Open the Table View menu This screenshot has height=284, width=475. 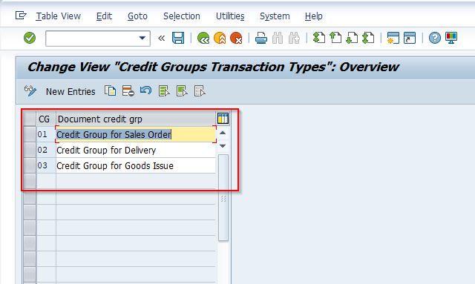point(58,16)
